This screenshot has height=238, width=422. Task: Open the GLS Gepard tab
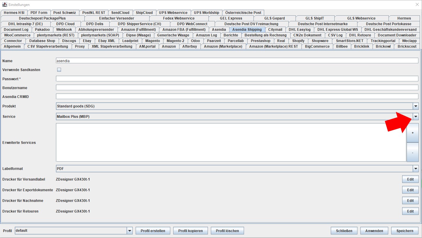coord(275,18)
